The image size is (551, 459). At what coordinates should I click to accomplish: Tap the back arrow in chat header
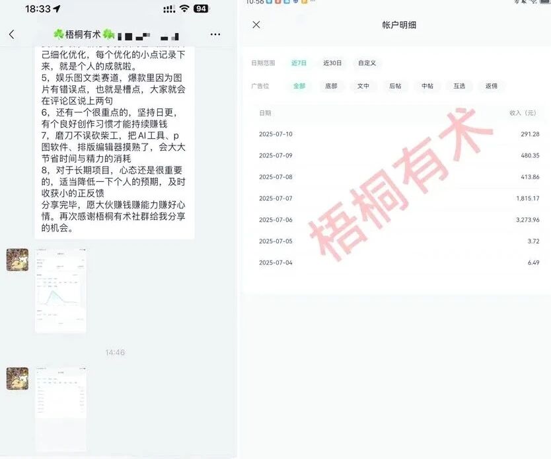click(11, 34)
